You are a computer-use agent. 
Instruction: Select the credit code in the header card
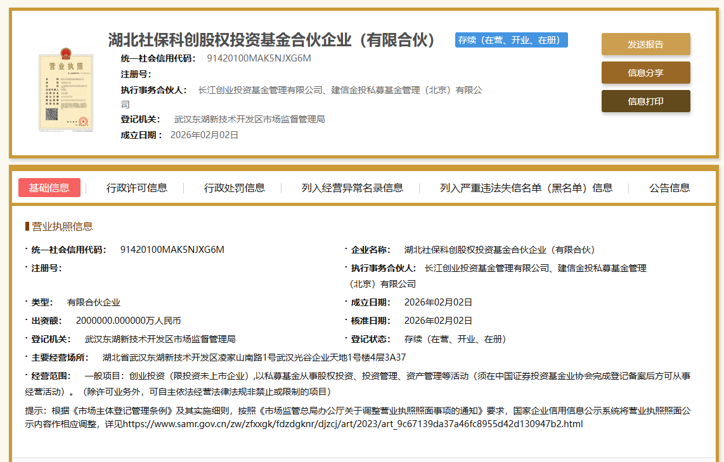tap(259, 58)
